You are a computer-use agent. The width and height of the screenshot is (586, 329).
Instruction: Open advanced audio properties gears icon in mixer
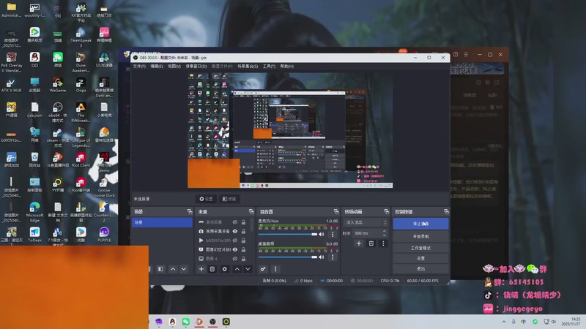pyautogui.click(x=263, y=269)
